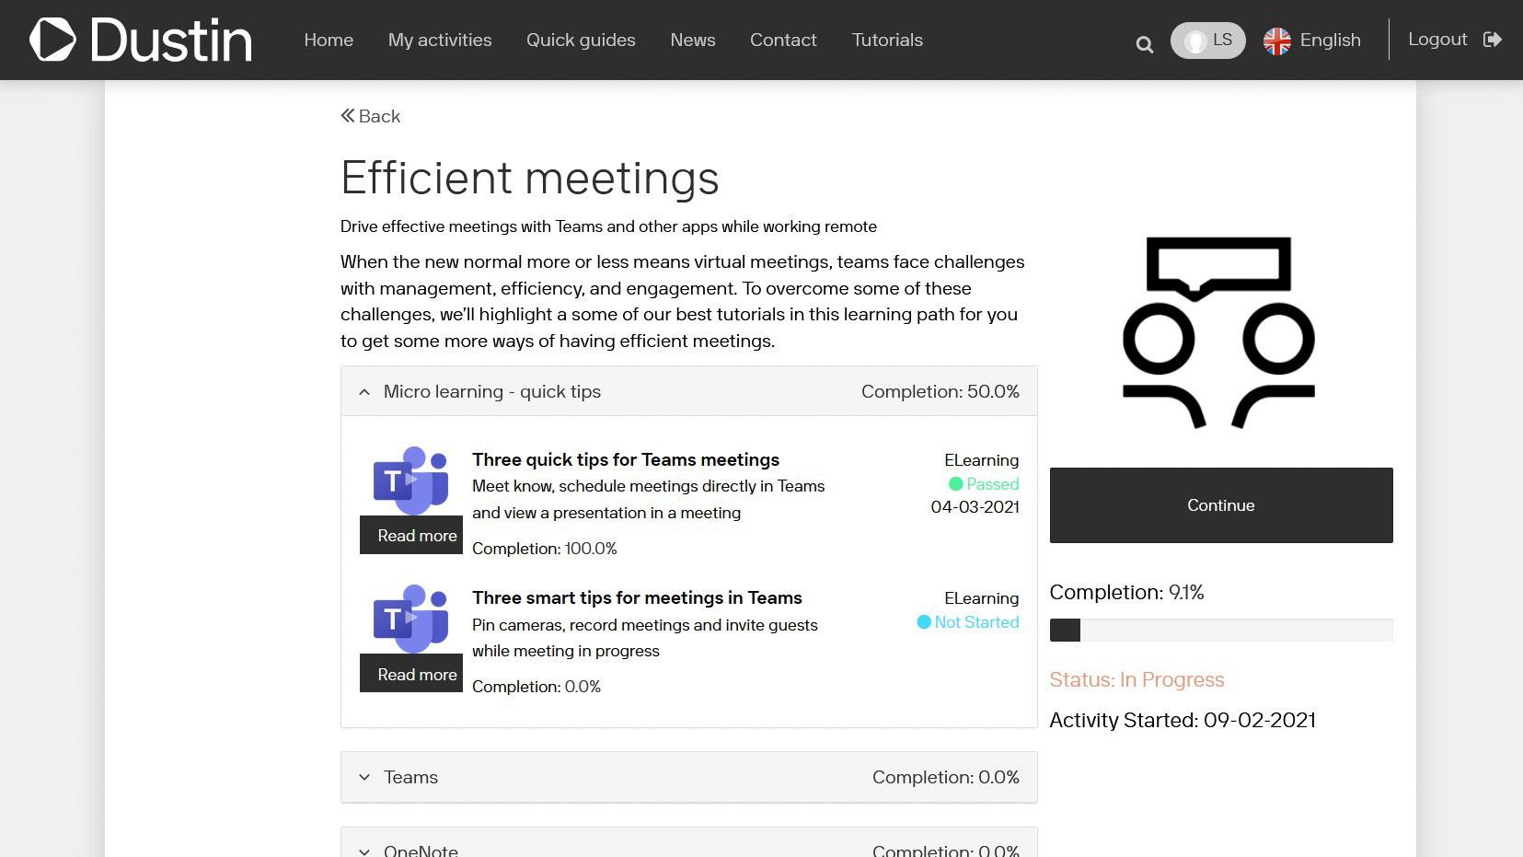Image resolution: width=1523 pixels, height=857 pixels.
Task: Open the search magnifier icon
Action: point(1145,44)
